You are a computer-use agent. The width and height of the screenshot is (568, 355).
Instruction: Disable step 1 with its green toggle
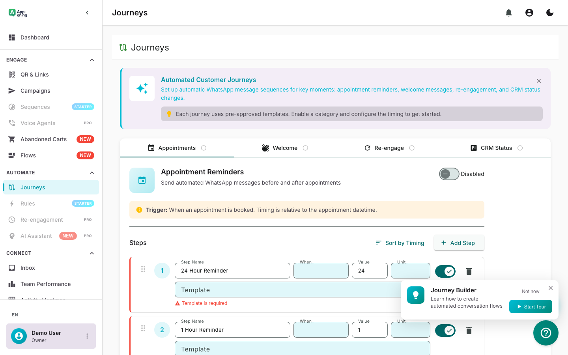click(445, 271)
